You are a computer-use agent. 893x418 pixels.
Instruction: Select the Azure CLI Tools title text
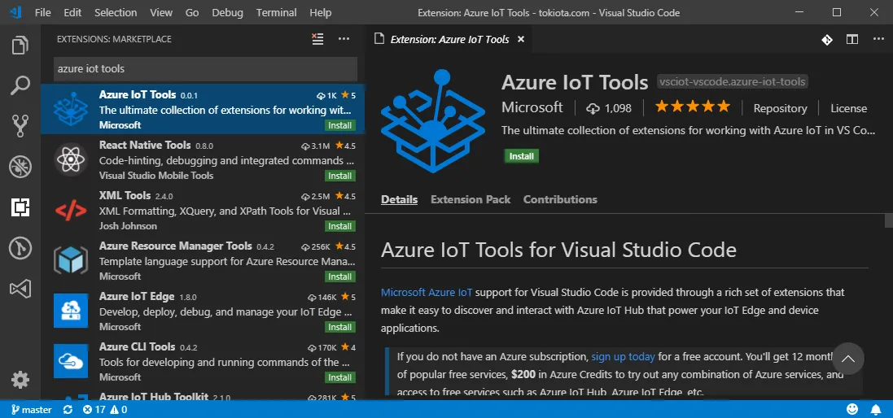(138, 347)
